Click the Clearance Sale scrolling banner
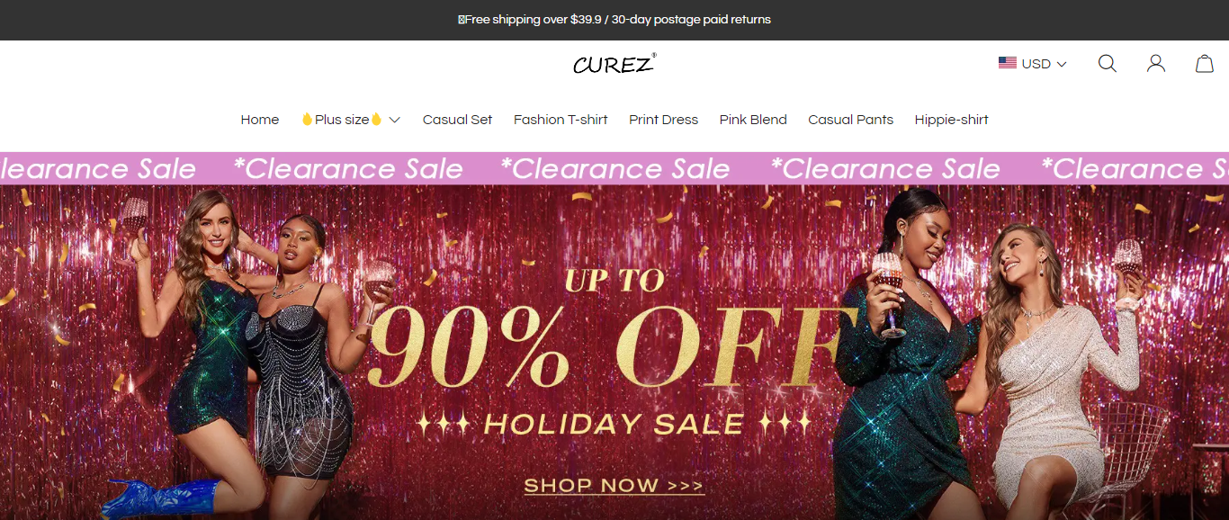Image resolution: width=1229 pixels, height=520 pixels. pos(614,168)
